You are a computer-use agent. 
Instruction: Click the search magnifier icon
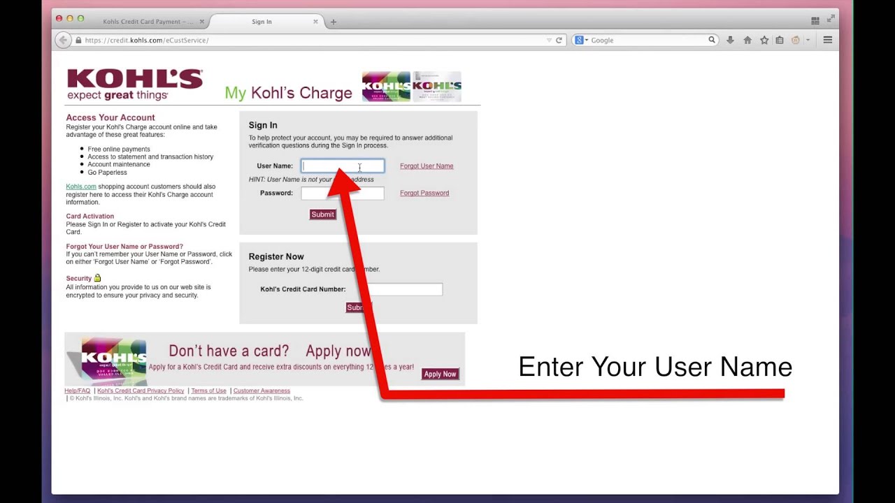pyautogui.click(x=712, y=41)
